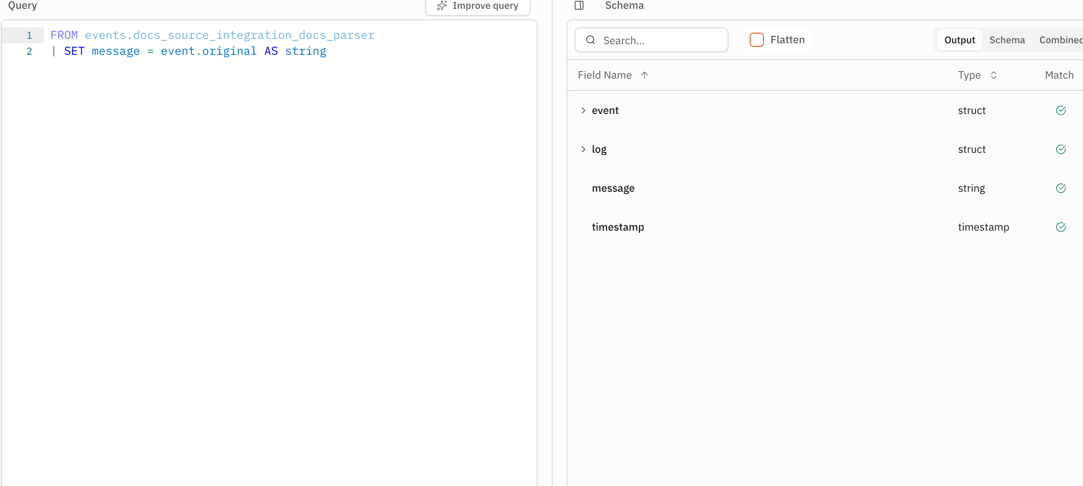Enable the Flatten checkbox

[756, 40]
